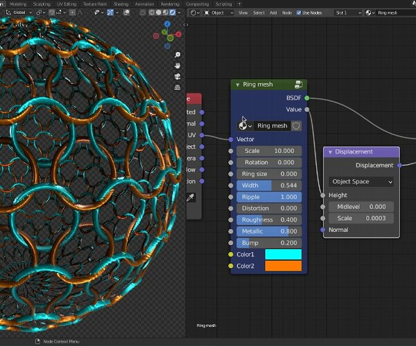Image resolution: width=416 pixels, height=346 pixels.
Task: Browse materials via header sphere icon
Action: tap(370, 12)
